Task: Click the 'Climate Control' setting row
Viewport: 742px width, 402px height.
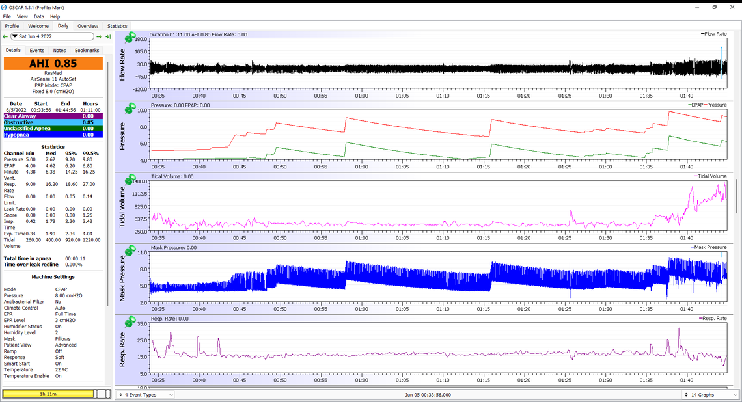Action: [53, 308]
